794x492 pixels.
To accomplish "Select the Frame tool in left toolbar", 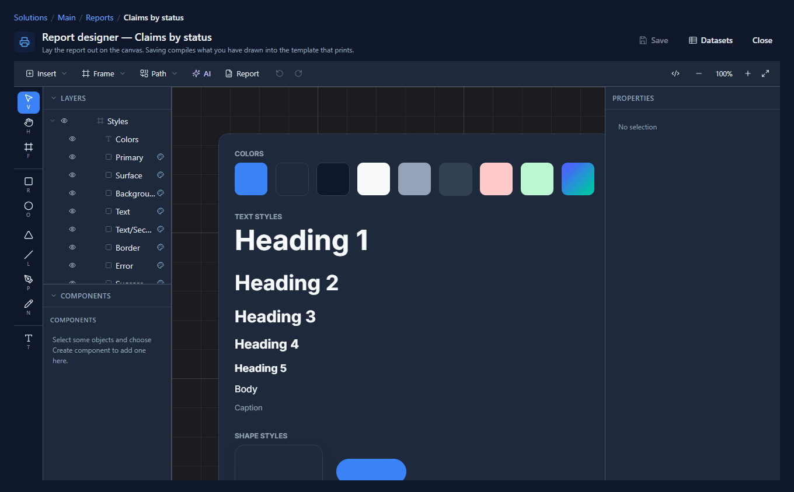I will pyautogui.click(x=29, y=150).
